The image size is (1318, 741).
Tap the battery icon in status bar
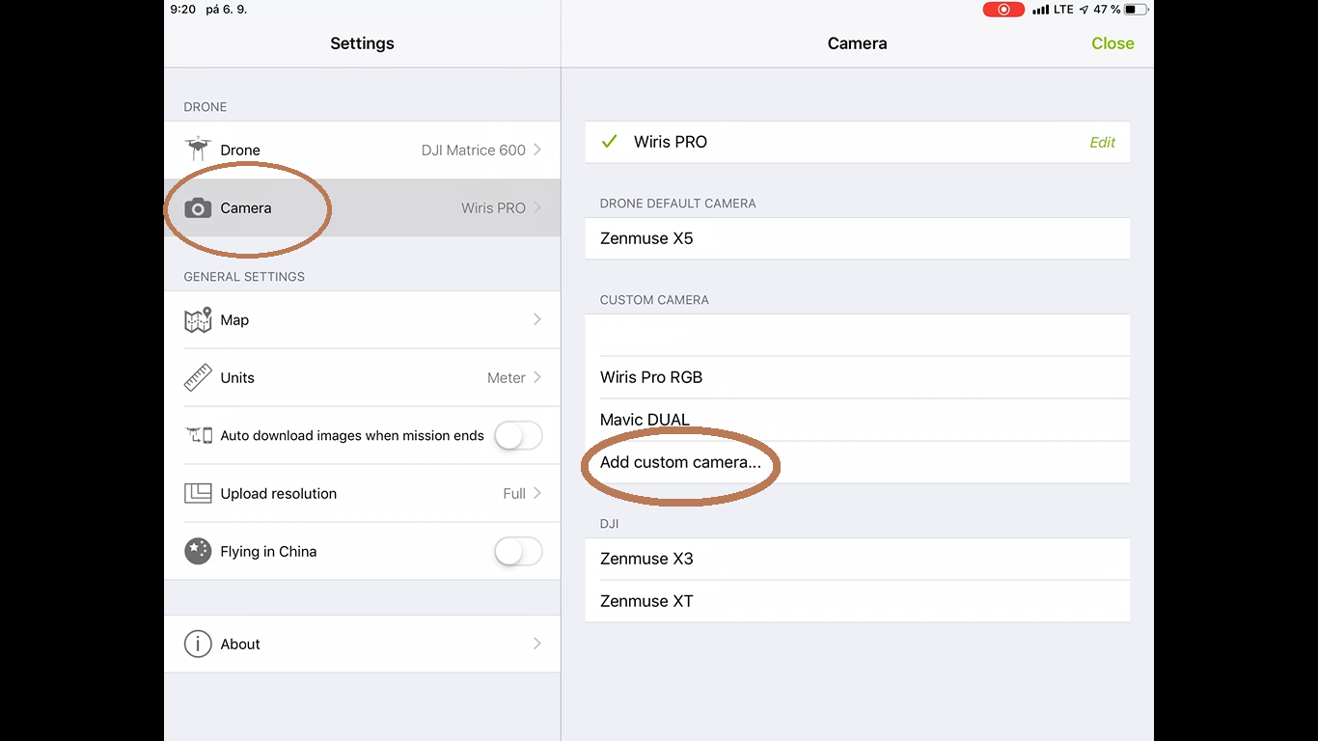click(1136, 10)
